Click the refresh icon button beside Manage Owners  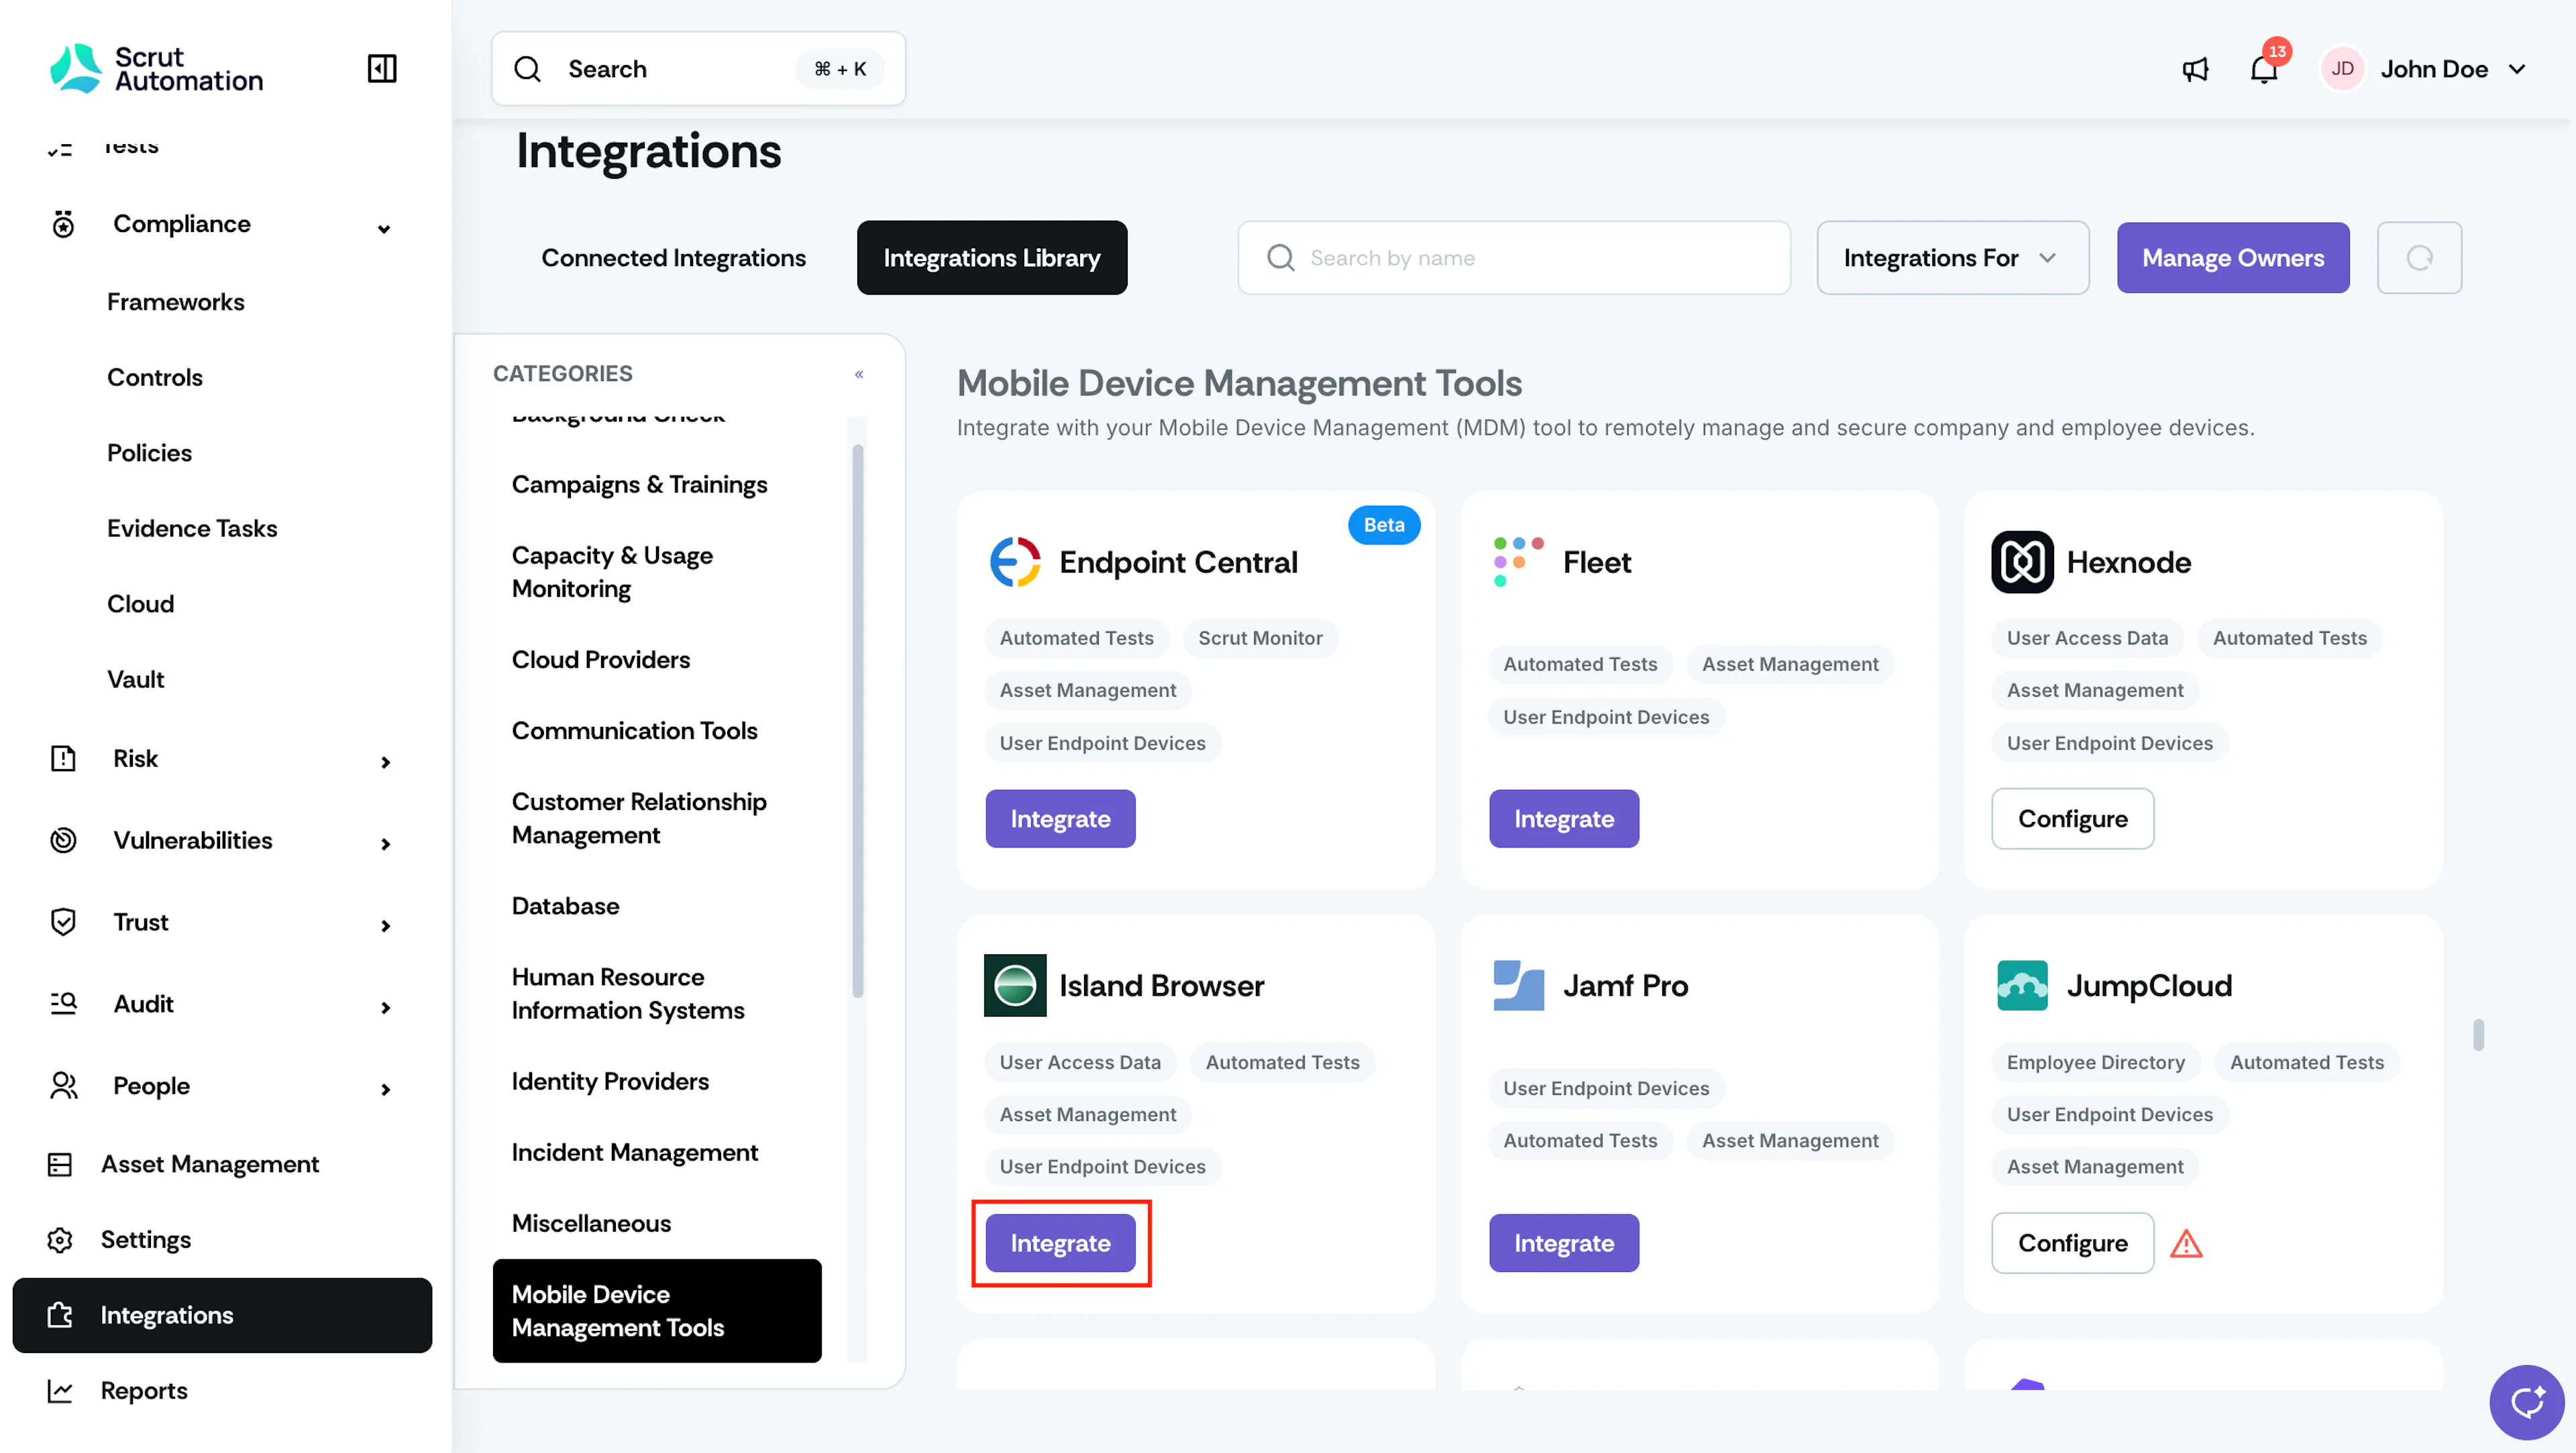click(2419, 258)
